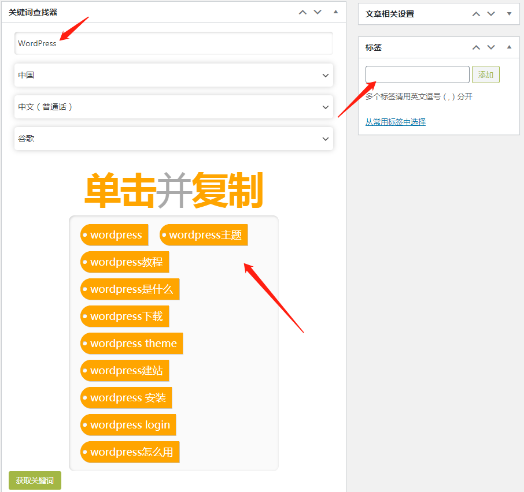The width and height of the screenshot is (524, 492).
Task: Move the 关键词查找器 panel up
Action: 302,12
